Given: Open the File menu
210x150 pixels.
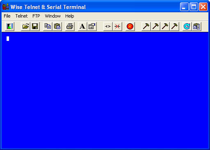Looking at the screenshot, I should click(x=7, y=16).
